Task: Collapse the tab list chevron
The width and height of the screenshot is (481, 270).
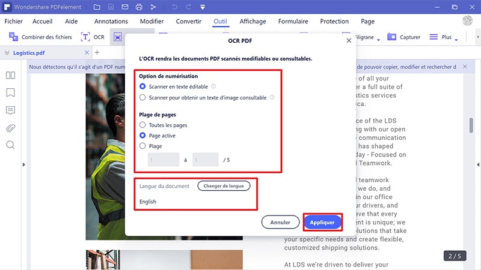Action: tap(7, 53)
